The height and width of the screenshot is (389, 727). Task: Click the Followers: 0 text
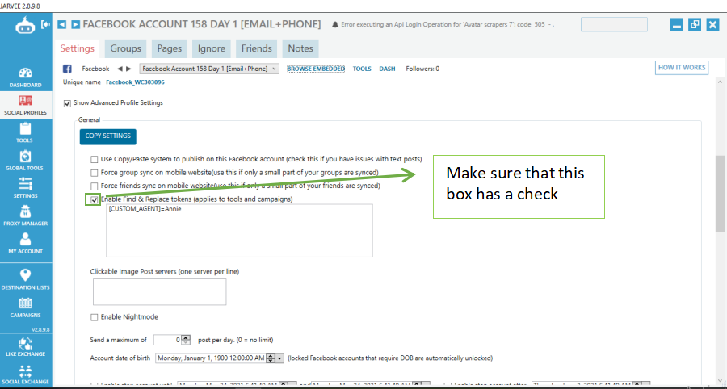coord(422,69)
